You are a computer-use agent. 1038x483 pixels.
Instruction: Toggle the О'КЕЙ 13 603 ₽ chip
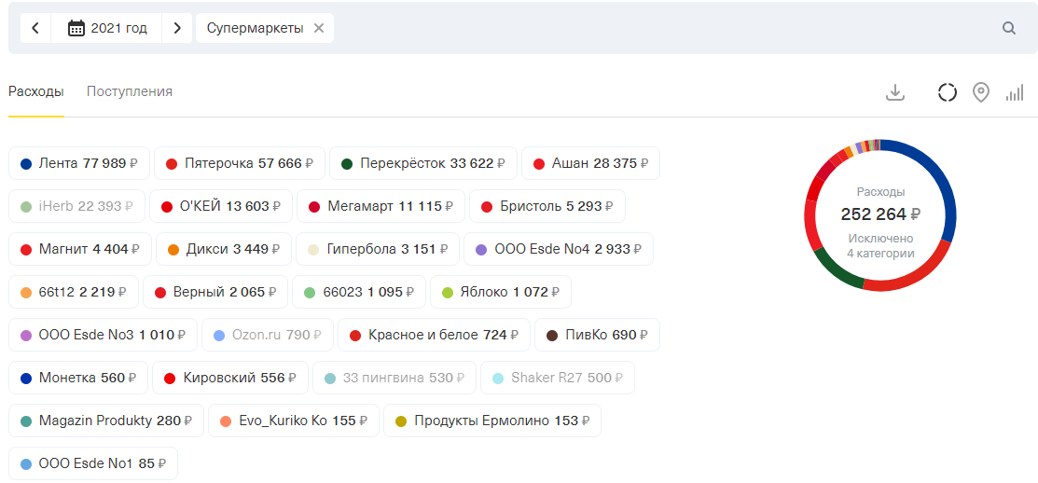[220, 206]
